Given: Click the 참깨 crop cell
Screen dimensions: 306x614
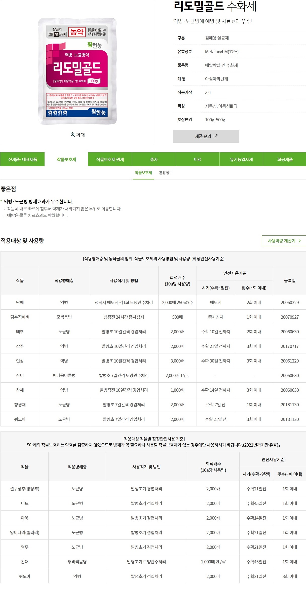Looking at the screenshot, I should [x=20, y=390].
